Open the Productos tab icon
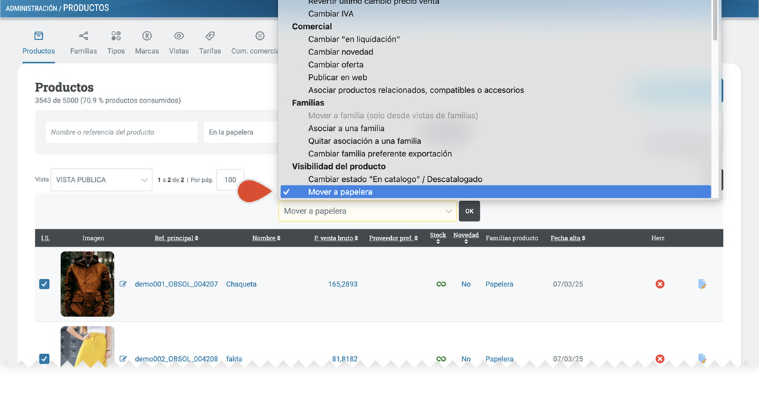This screenshot has width=759, height=394. coord(39,36)
